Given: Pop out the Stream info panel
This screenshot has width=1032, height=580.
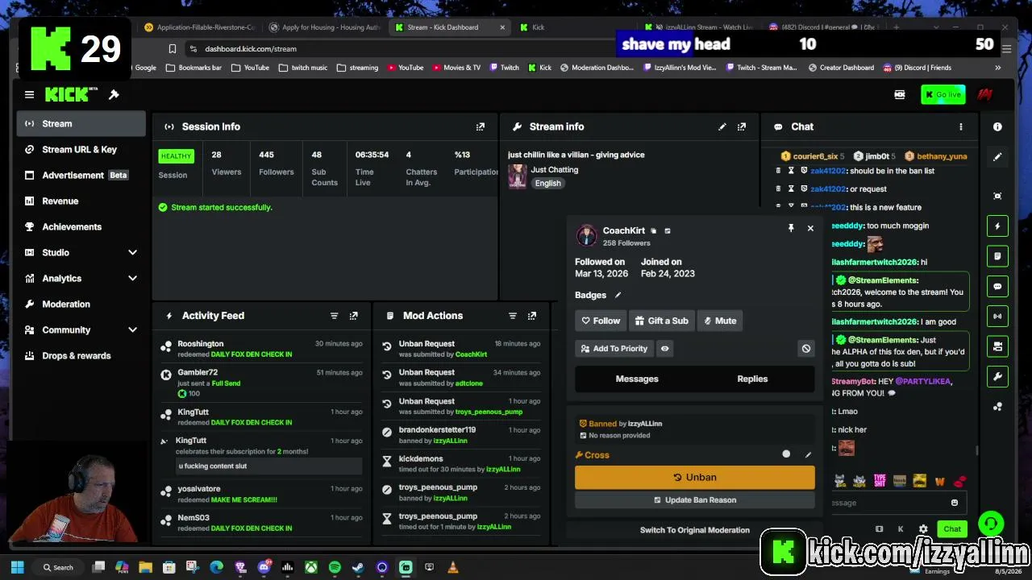Looking at the screenshot, I should 742,126.
